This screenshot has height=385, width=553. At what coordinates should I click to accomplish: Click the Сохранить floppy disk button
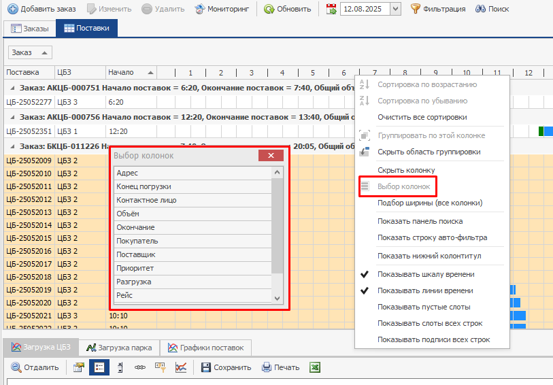(227, 367)
